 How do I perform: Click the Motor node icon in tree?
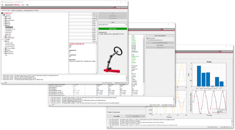(x=6, y=50)
